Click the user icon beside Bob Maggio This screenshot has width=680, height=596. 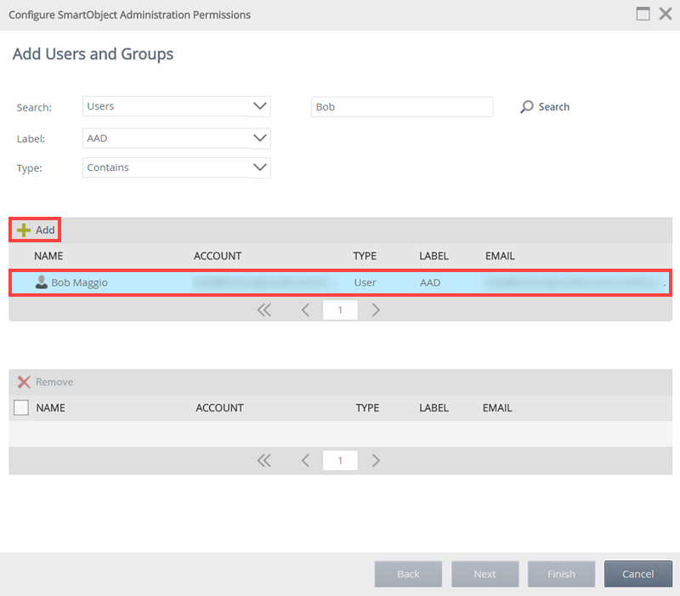42,282
